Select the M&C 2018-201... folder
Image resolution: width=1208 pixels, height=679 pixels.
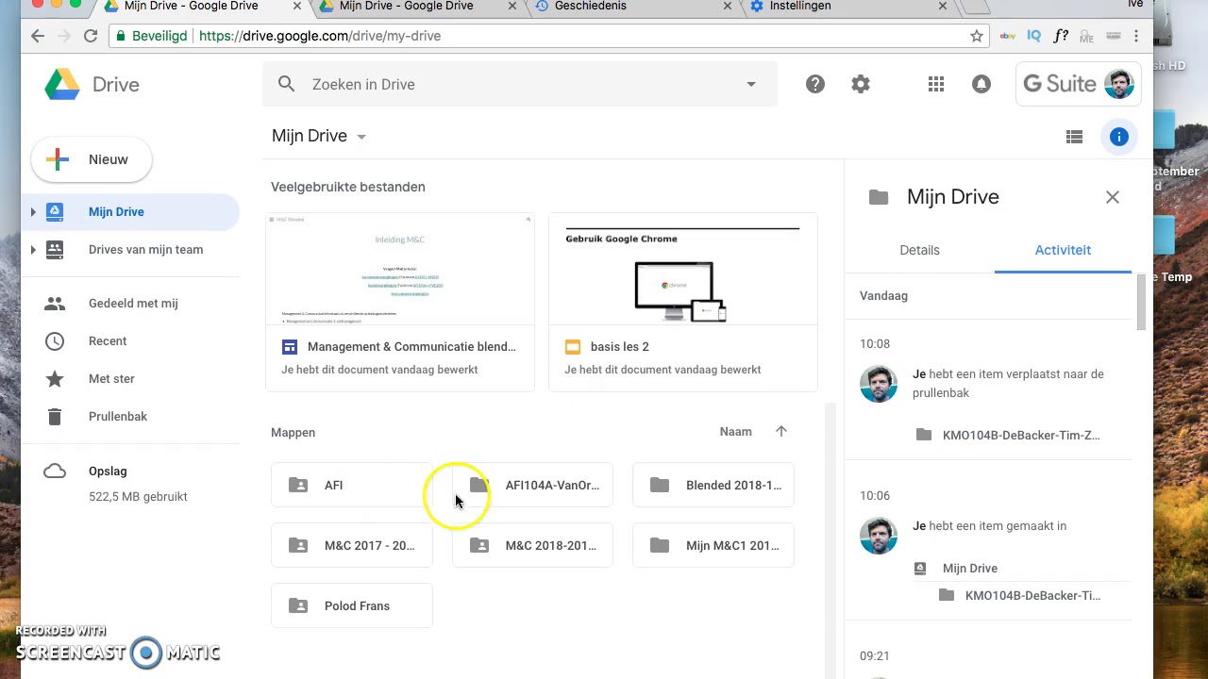(x=533, y=545)
